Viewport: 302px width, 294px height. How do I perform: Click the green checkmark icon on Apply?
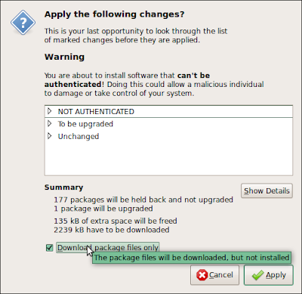(257, 275)
